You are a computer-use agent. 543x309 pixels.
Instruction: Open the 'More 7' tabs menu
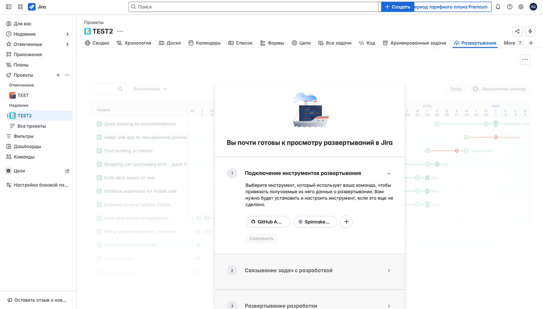point(509,43)
